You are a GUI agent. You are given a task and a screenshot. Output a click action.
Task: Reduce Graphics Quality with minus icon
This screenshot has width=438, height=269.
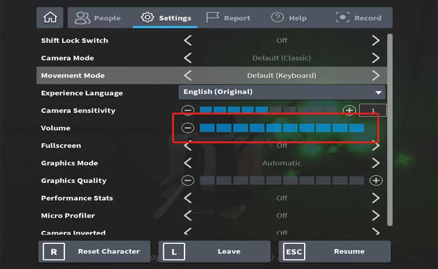[x=188, y=181]
